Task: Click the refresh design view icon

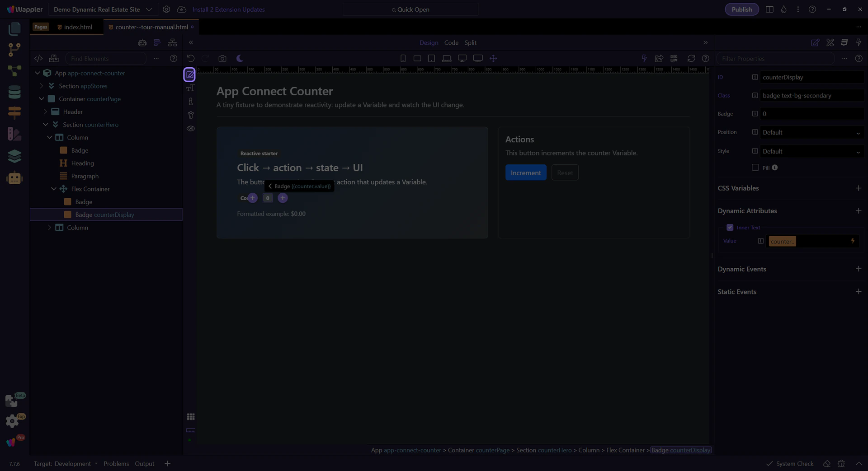Action: point(691,59)
